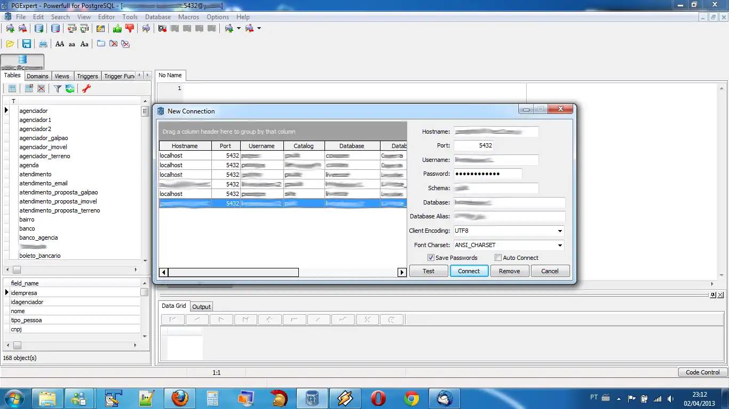Sort connections by the Username column header
Image resolution: width=729 pixels, height=409 pixels.
[x=262, y=146]
